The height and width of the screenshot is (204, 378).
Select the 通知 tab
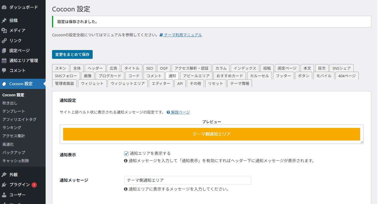click(x=172, y=76)
